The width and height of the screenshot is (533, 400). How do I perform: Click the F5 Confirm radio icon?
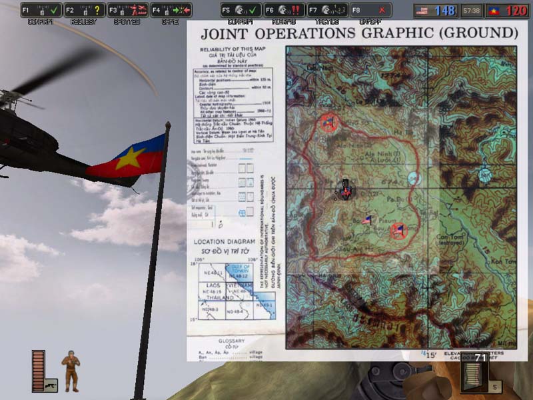coord(241,11)
